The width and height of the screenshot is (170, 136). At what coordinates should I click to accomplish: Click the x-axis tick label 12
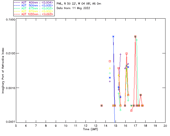pyautogui.click(x=86, y=126)
